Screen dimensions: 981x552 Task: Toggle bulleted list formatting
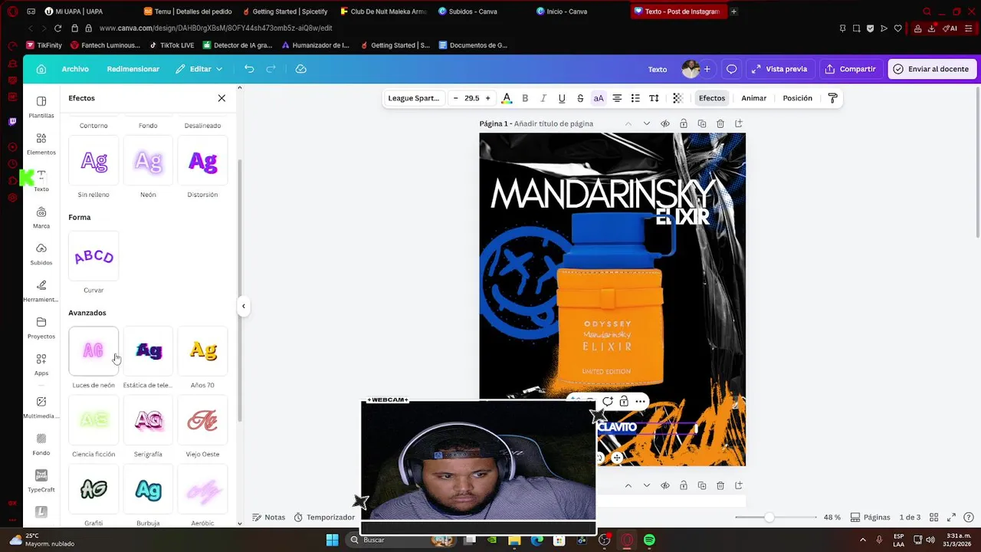pos(635,98)
